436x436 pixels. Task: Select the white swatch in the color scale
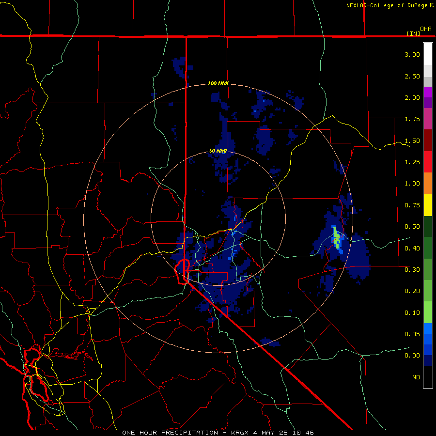pos(428,54)
